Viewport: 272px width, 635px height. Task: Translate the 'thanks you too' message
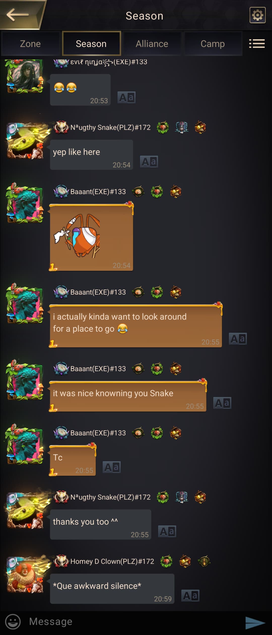(167, 531)
